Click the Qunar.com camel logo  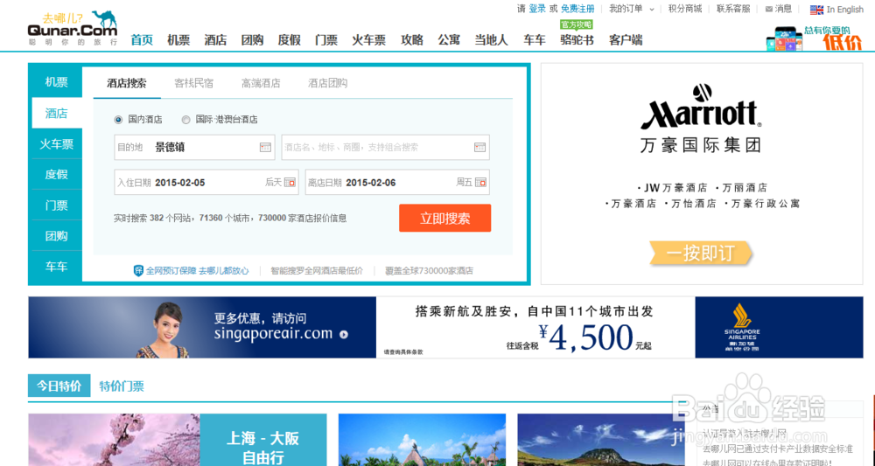(x=73, y=28)
